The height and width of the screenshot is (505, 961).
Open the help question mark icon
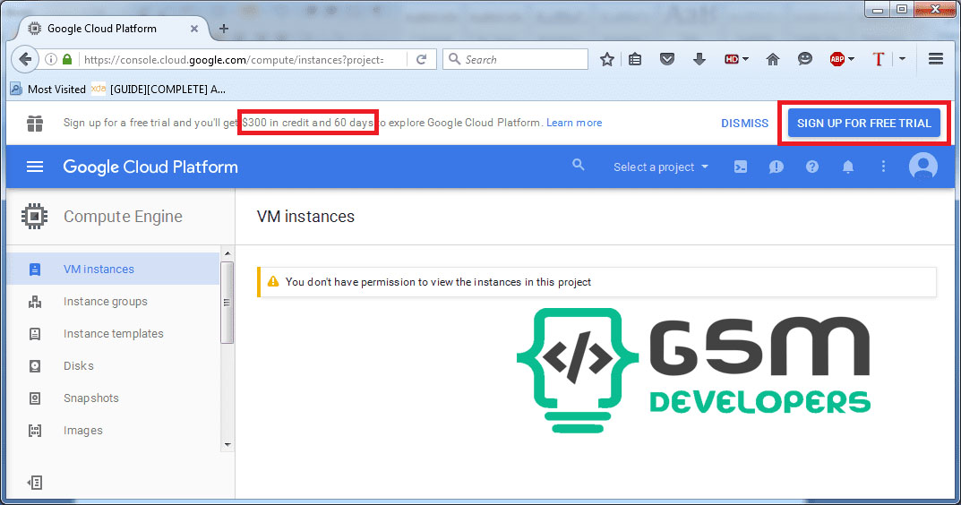click(x=812, y=167)
